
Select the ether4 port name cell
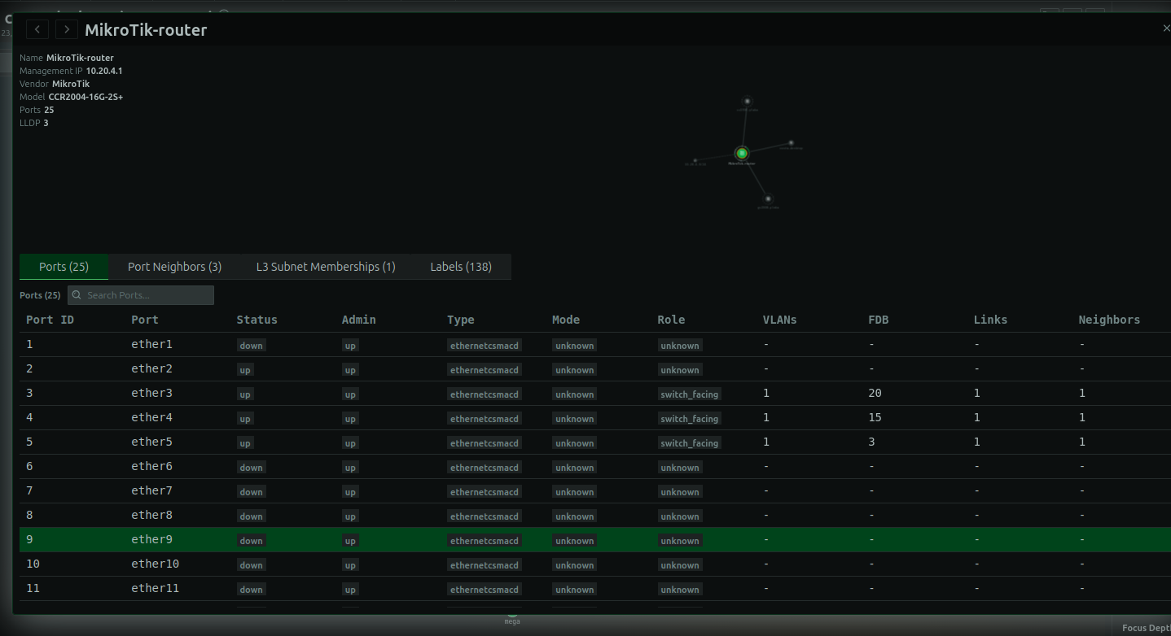[151, 417]
